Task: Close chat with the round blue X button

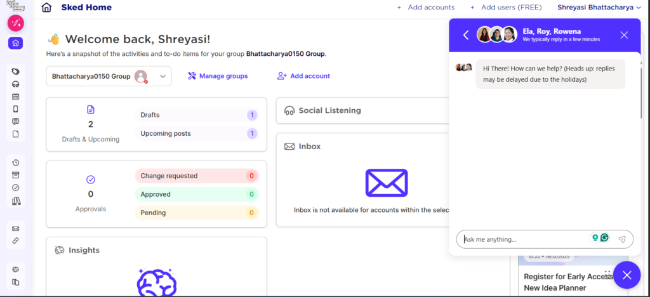Action: click(x=627, y=275)
